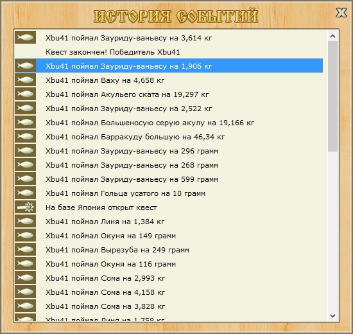Select row 'Большеносую серую акулу на 19,166 кг'

click(x=169, y=122)
